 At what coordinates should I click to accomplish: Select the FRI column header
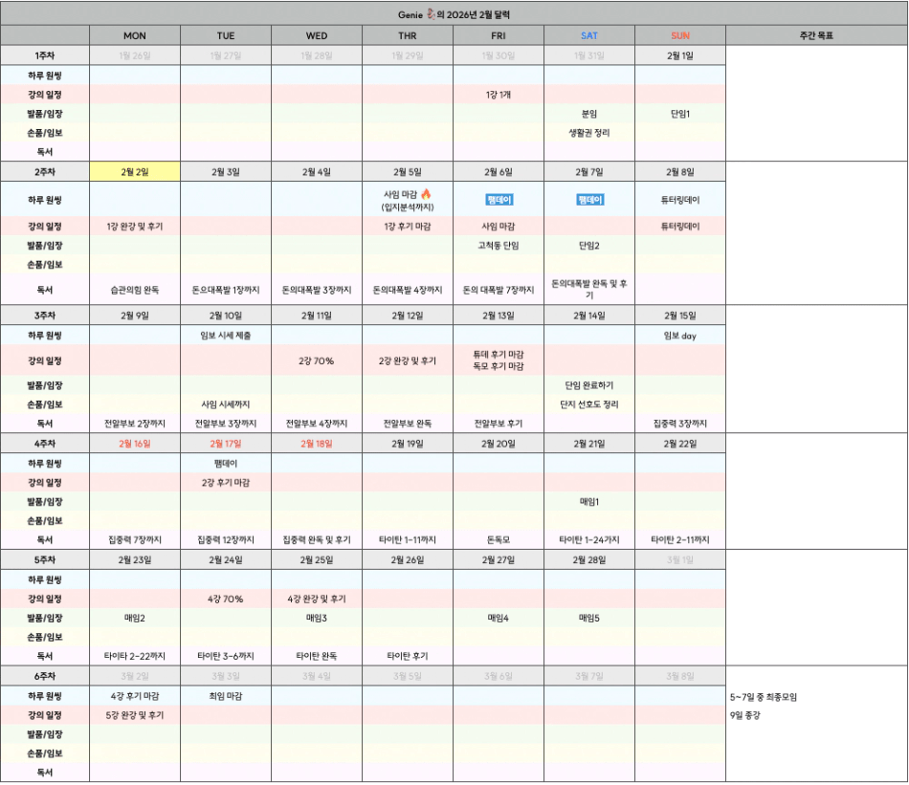coord(498,35)
